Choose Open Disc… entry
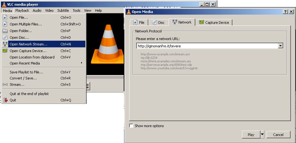Image resolution: width=296 pixels, height=143 pixels. pyautogui.click(x=43, y=37)
